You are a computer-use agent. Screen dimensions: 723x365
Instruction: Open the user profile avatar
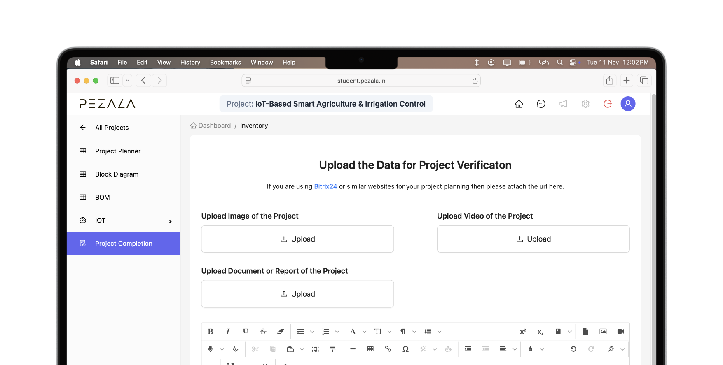point(628,104)
